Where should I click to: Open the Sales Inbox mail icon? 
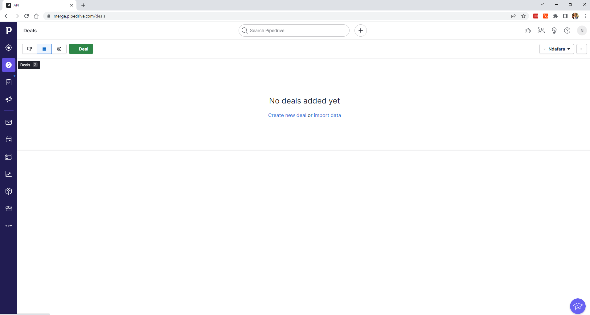8,122
